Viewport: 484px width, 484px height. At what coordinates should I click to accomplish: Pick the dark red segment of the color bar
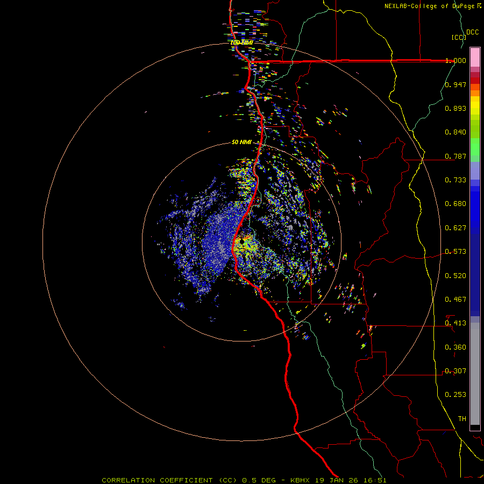(475, 81)
